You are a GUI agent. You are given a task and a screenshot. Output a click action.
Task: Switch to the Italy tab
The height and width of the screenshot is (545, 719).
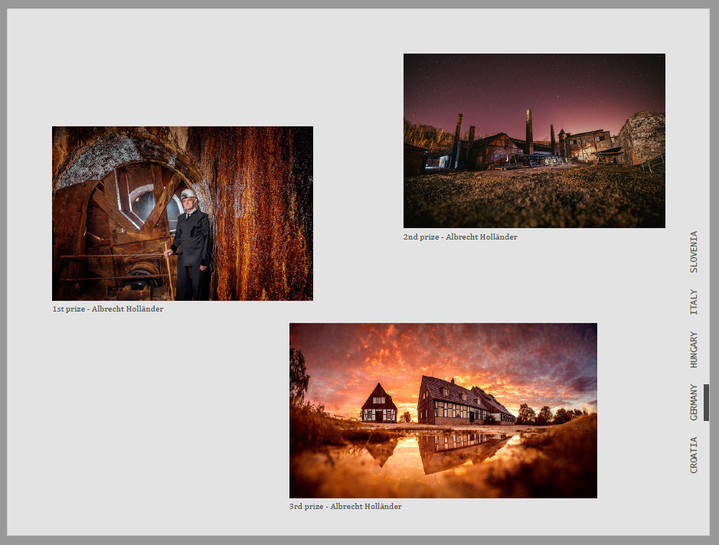(x=694, y=302)
